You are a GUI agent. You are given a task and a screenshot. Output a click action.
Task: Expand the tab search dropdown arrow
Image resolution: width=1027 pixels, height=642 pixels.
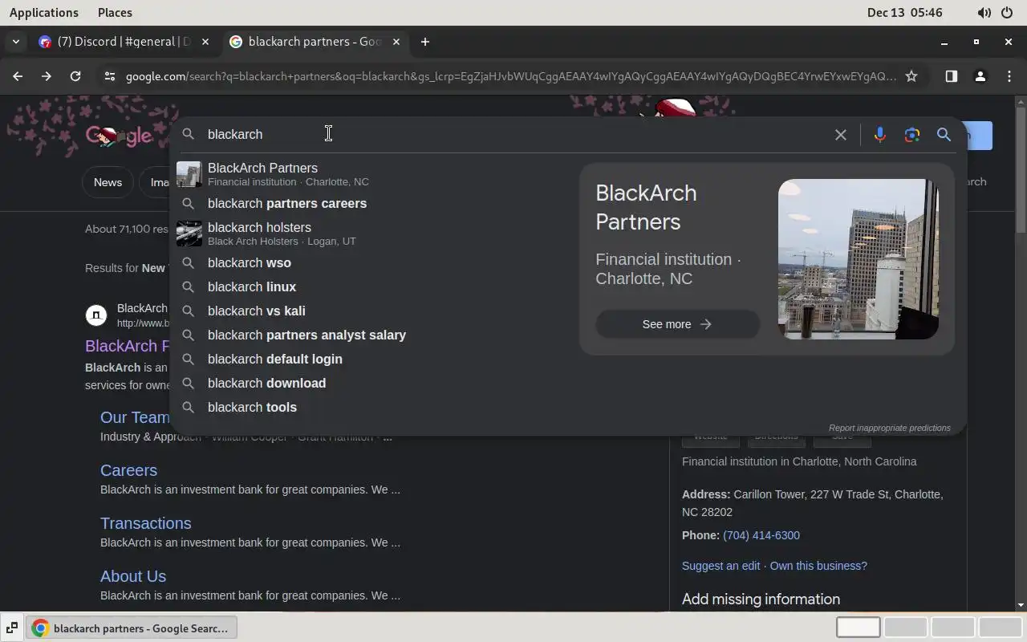16,42
